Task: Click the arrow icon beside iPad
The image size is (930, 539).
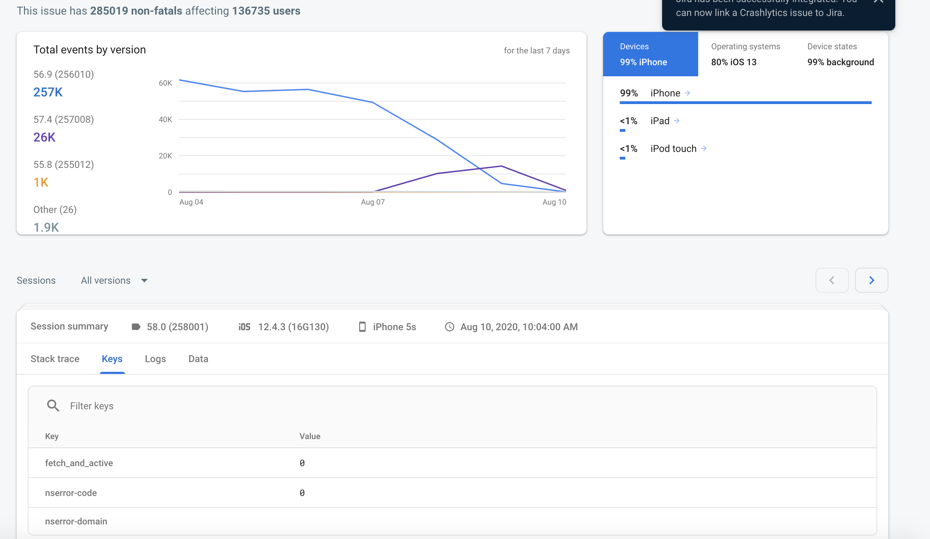Action: [x=676, y=121]
